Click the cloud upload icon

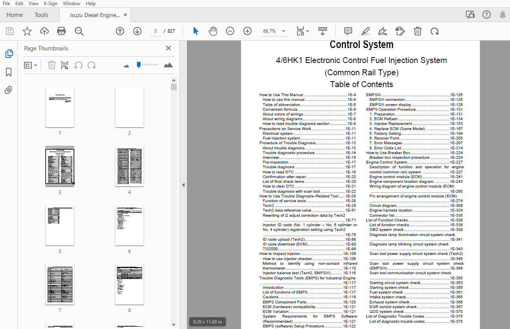(44, 31)
